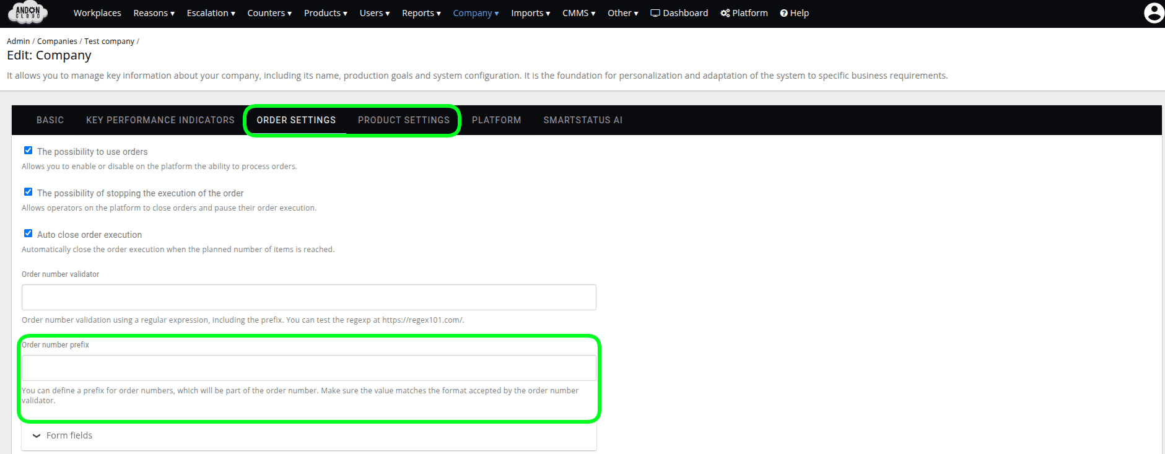Open the Company dropdown menu
The image size is (1165, 454).
(475, 13)
